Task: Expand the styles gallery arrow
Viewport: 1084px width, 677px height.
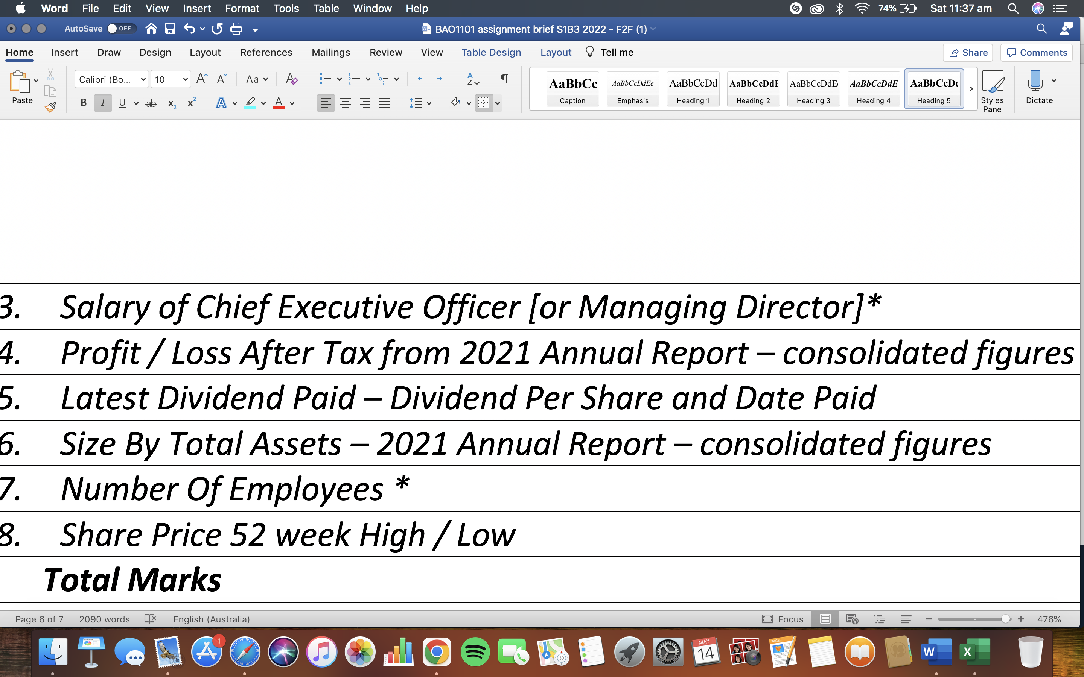Action: coord(971,89)
